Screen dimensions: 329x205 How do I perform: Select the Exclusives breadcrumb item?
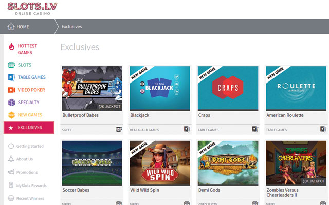(x=71, y=27)
